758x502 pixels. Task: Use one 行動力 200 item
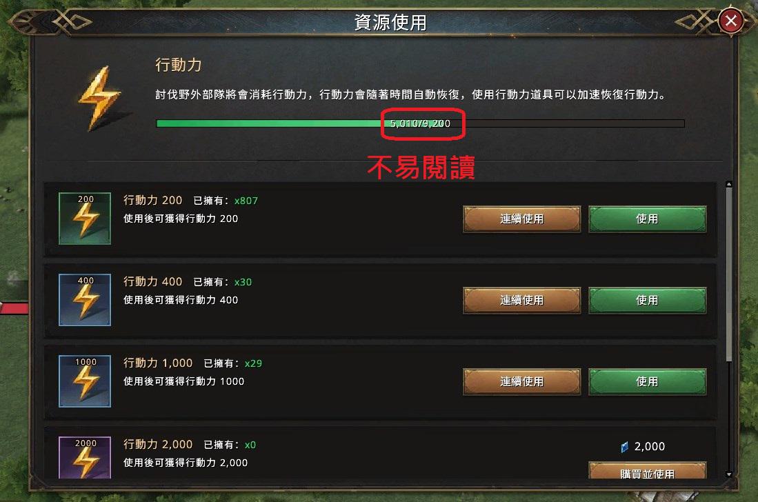pos(647,219)
